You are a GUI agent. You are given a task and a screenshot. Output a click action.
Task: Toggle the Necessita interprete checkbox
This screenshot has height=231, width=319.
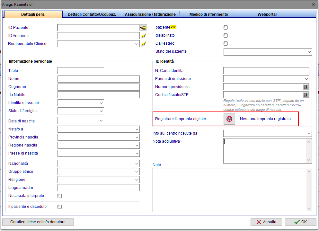[60, 196]
